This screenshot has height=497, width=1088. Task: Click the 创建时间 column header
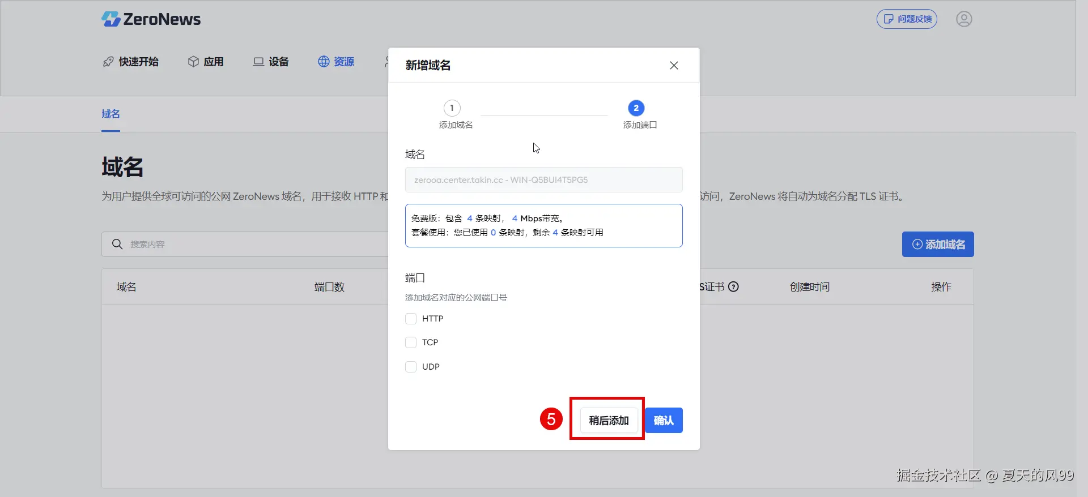(809, 287)
